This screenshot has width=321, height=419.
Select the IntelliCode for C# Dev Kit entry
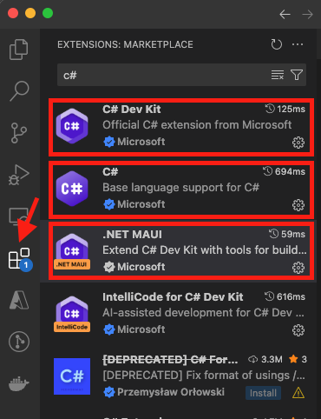(x=180, y=313)
